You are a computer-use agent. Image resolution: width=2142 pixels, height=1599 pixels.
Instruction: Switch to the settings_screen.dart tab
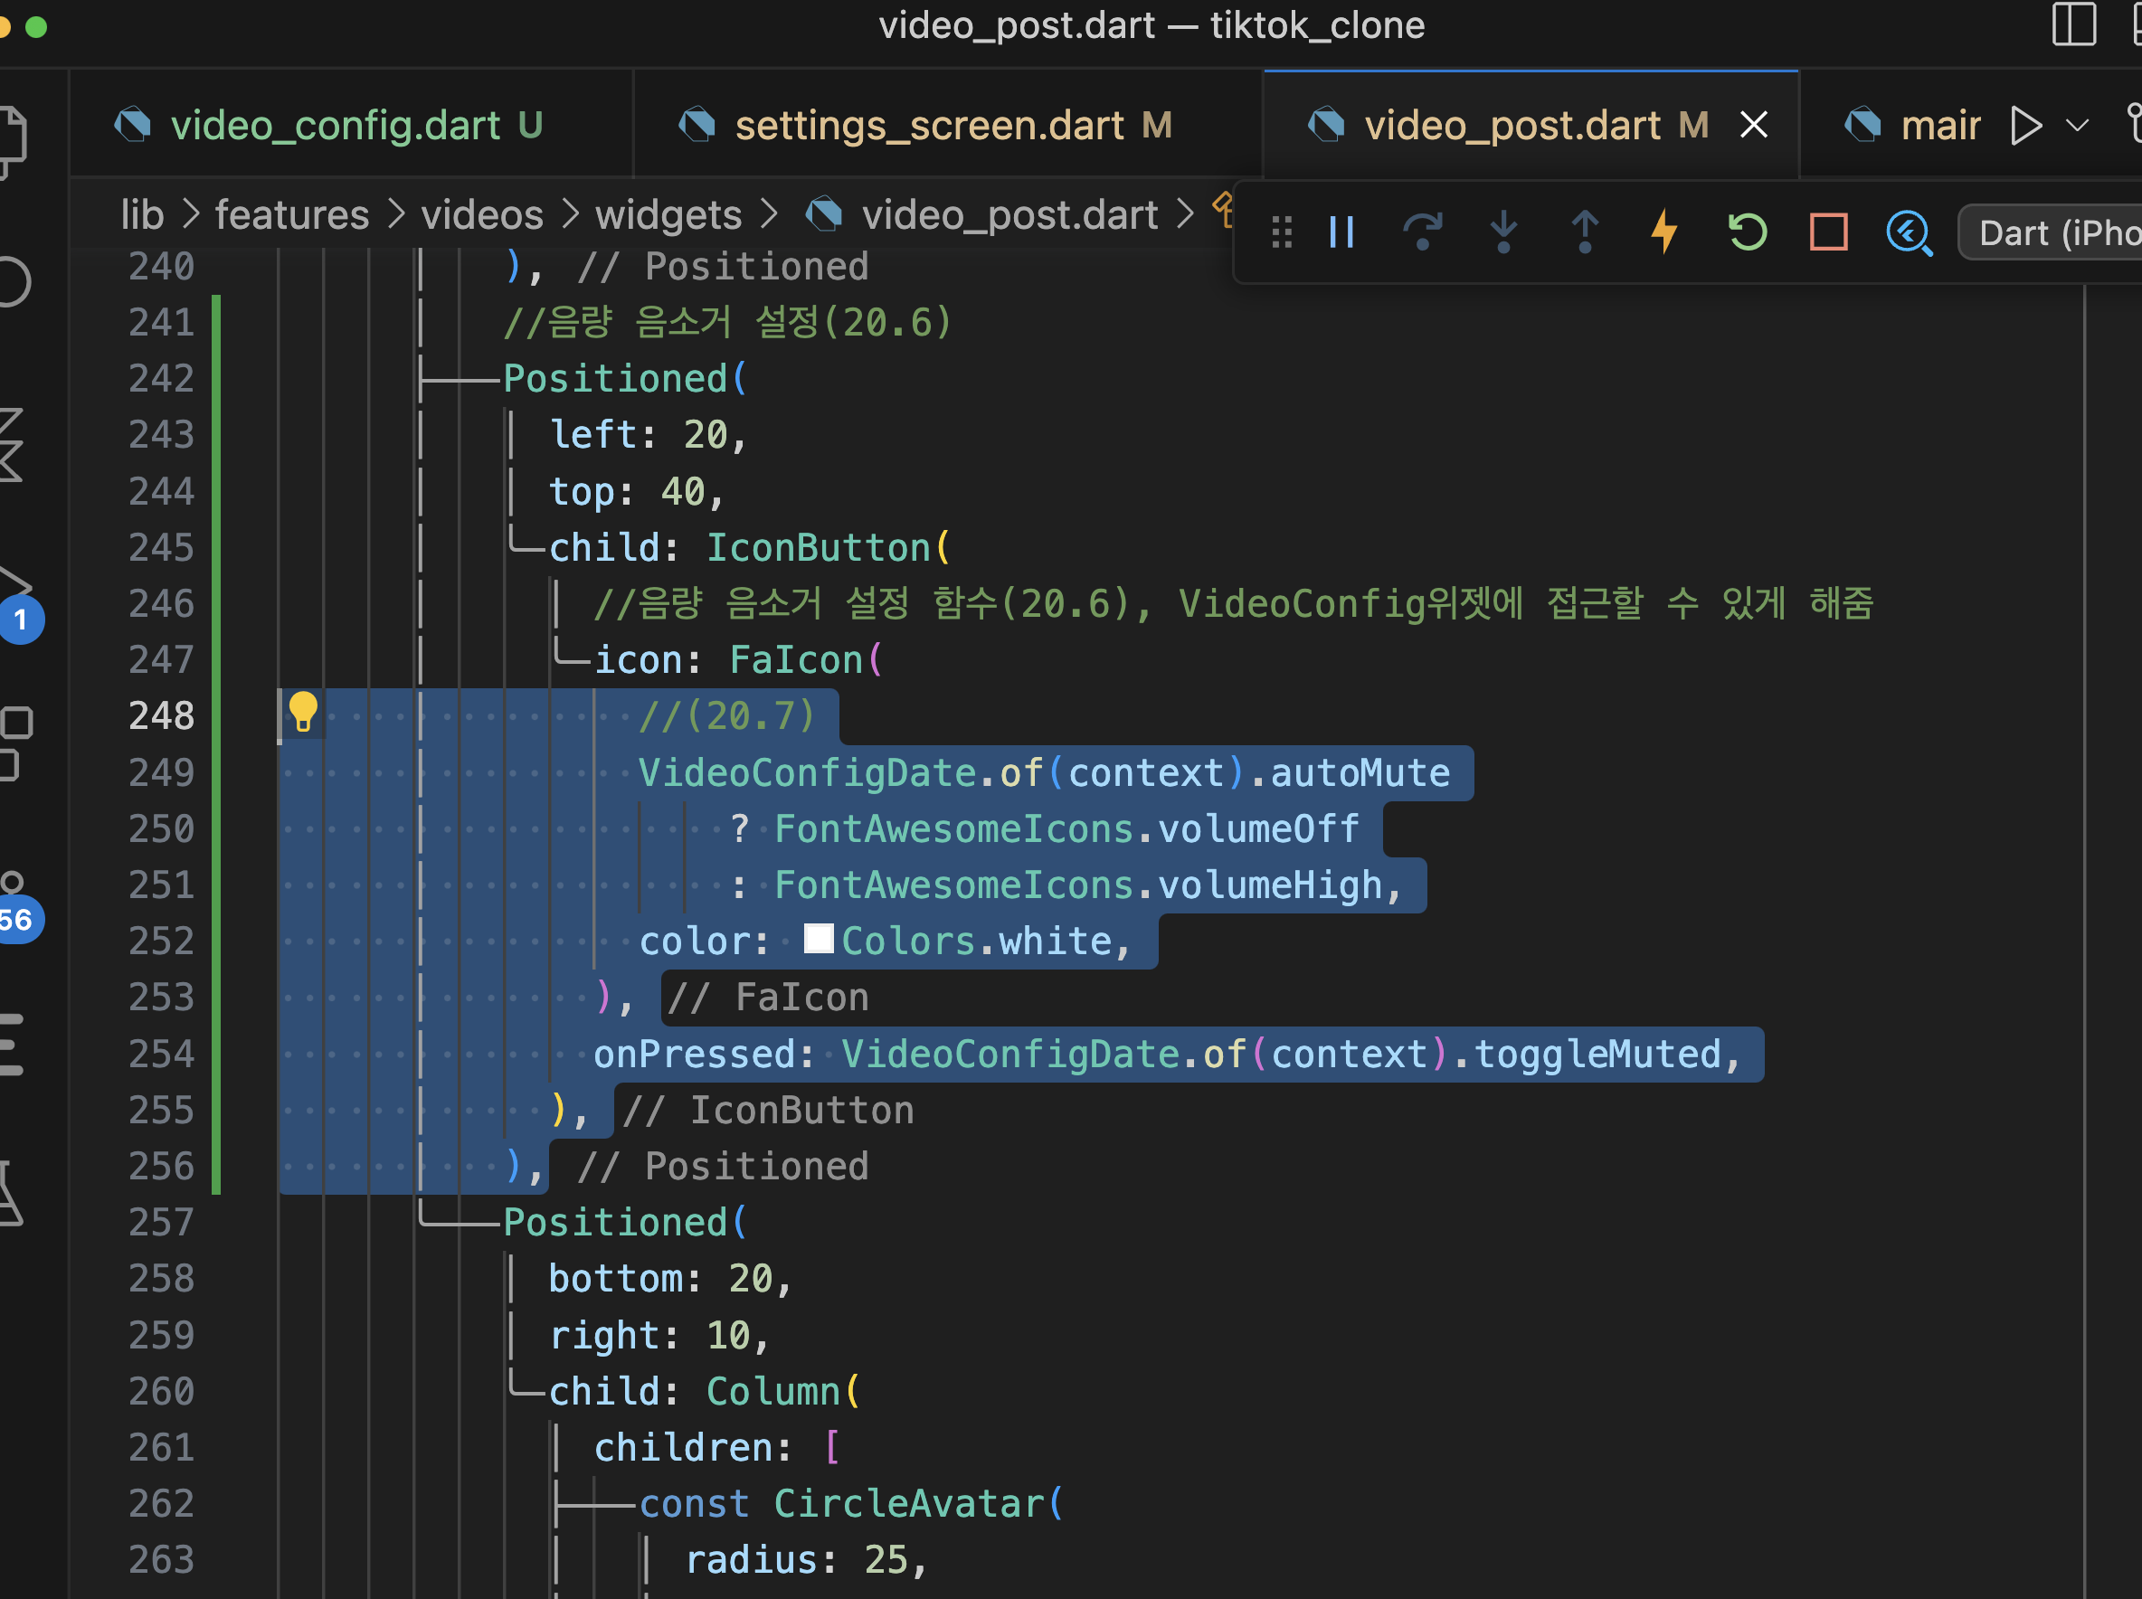(x=927, y=126)
